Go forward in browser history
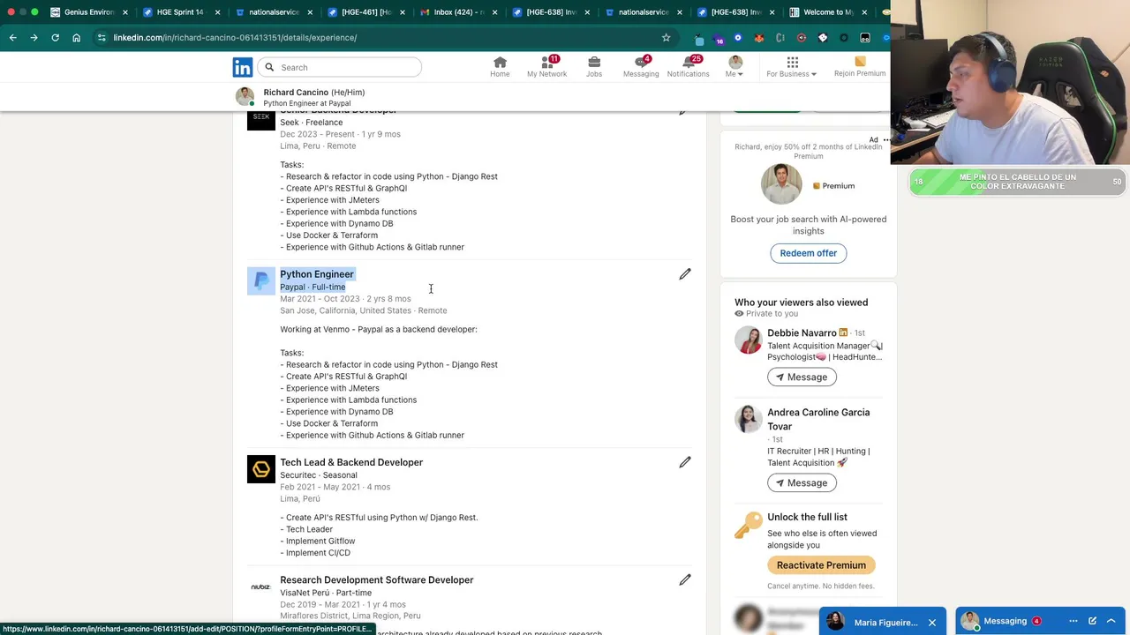This screenshot has height=635, width=1130. (x=34, y=38)
